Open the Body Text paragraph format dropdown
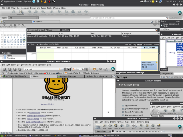Screen dimensions: 183x137 pos(103,131)
